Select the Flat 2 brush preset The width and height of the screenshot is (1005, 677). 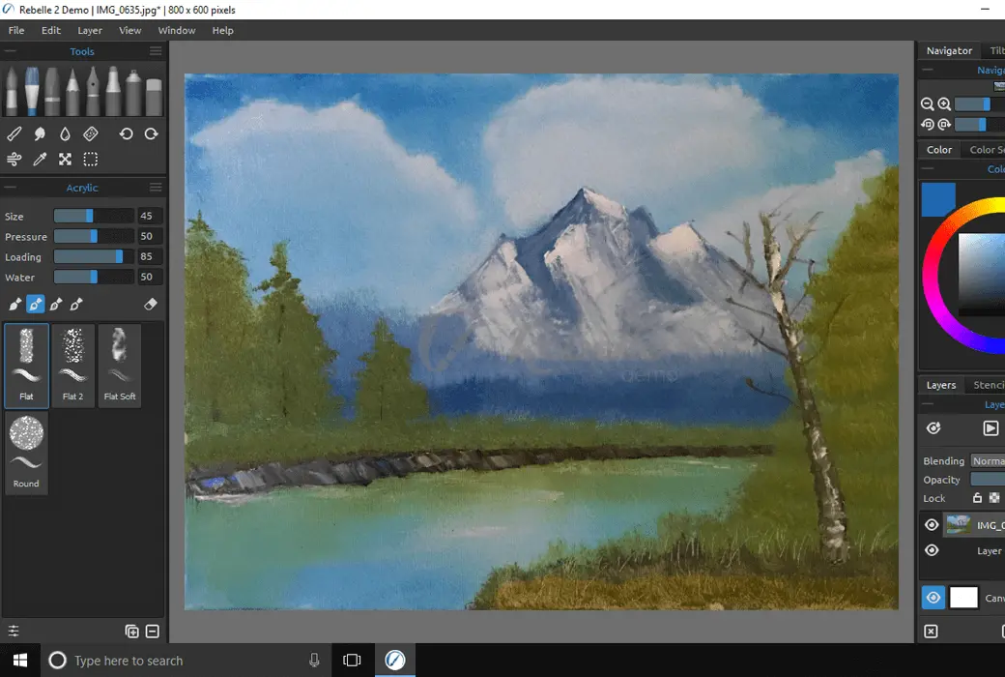[73, 366]
